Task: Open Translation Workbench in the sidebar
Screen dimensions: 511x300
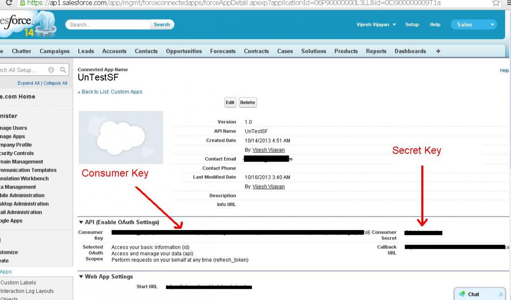Action: (25, 179)
